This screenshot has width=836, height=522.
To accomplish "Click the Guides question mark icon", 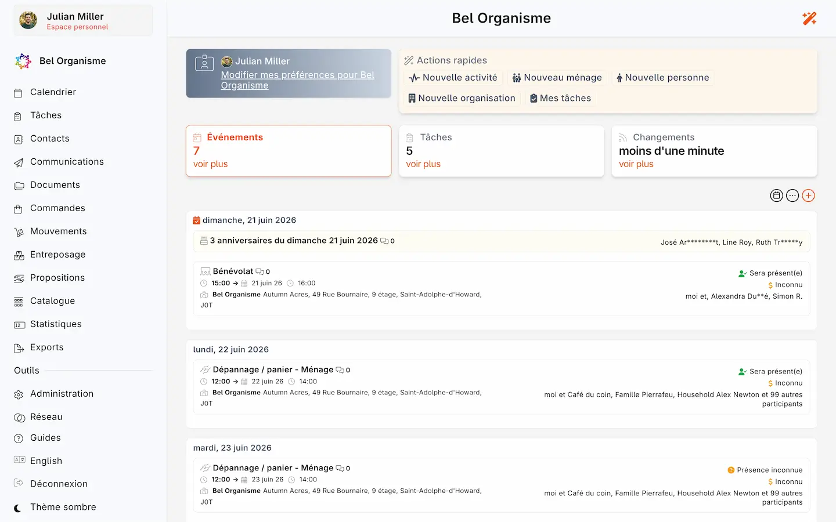I will pos(19,438).
